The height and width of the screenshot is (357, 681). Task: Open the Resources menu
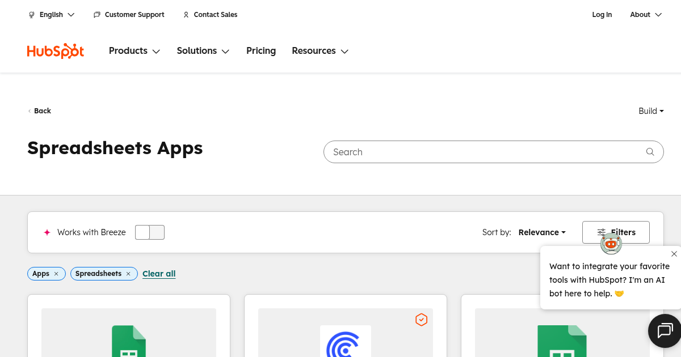[x=320, y=51]
